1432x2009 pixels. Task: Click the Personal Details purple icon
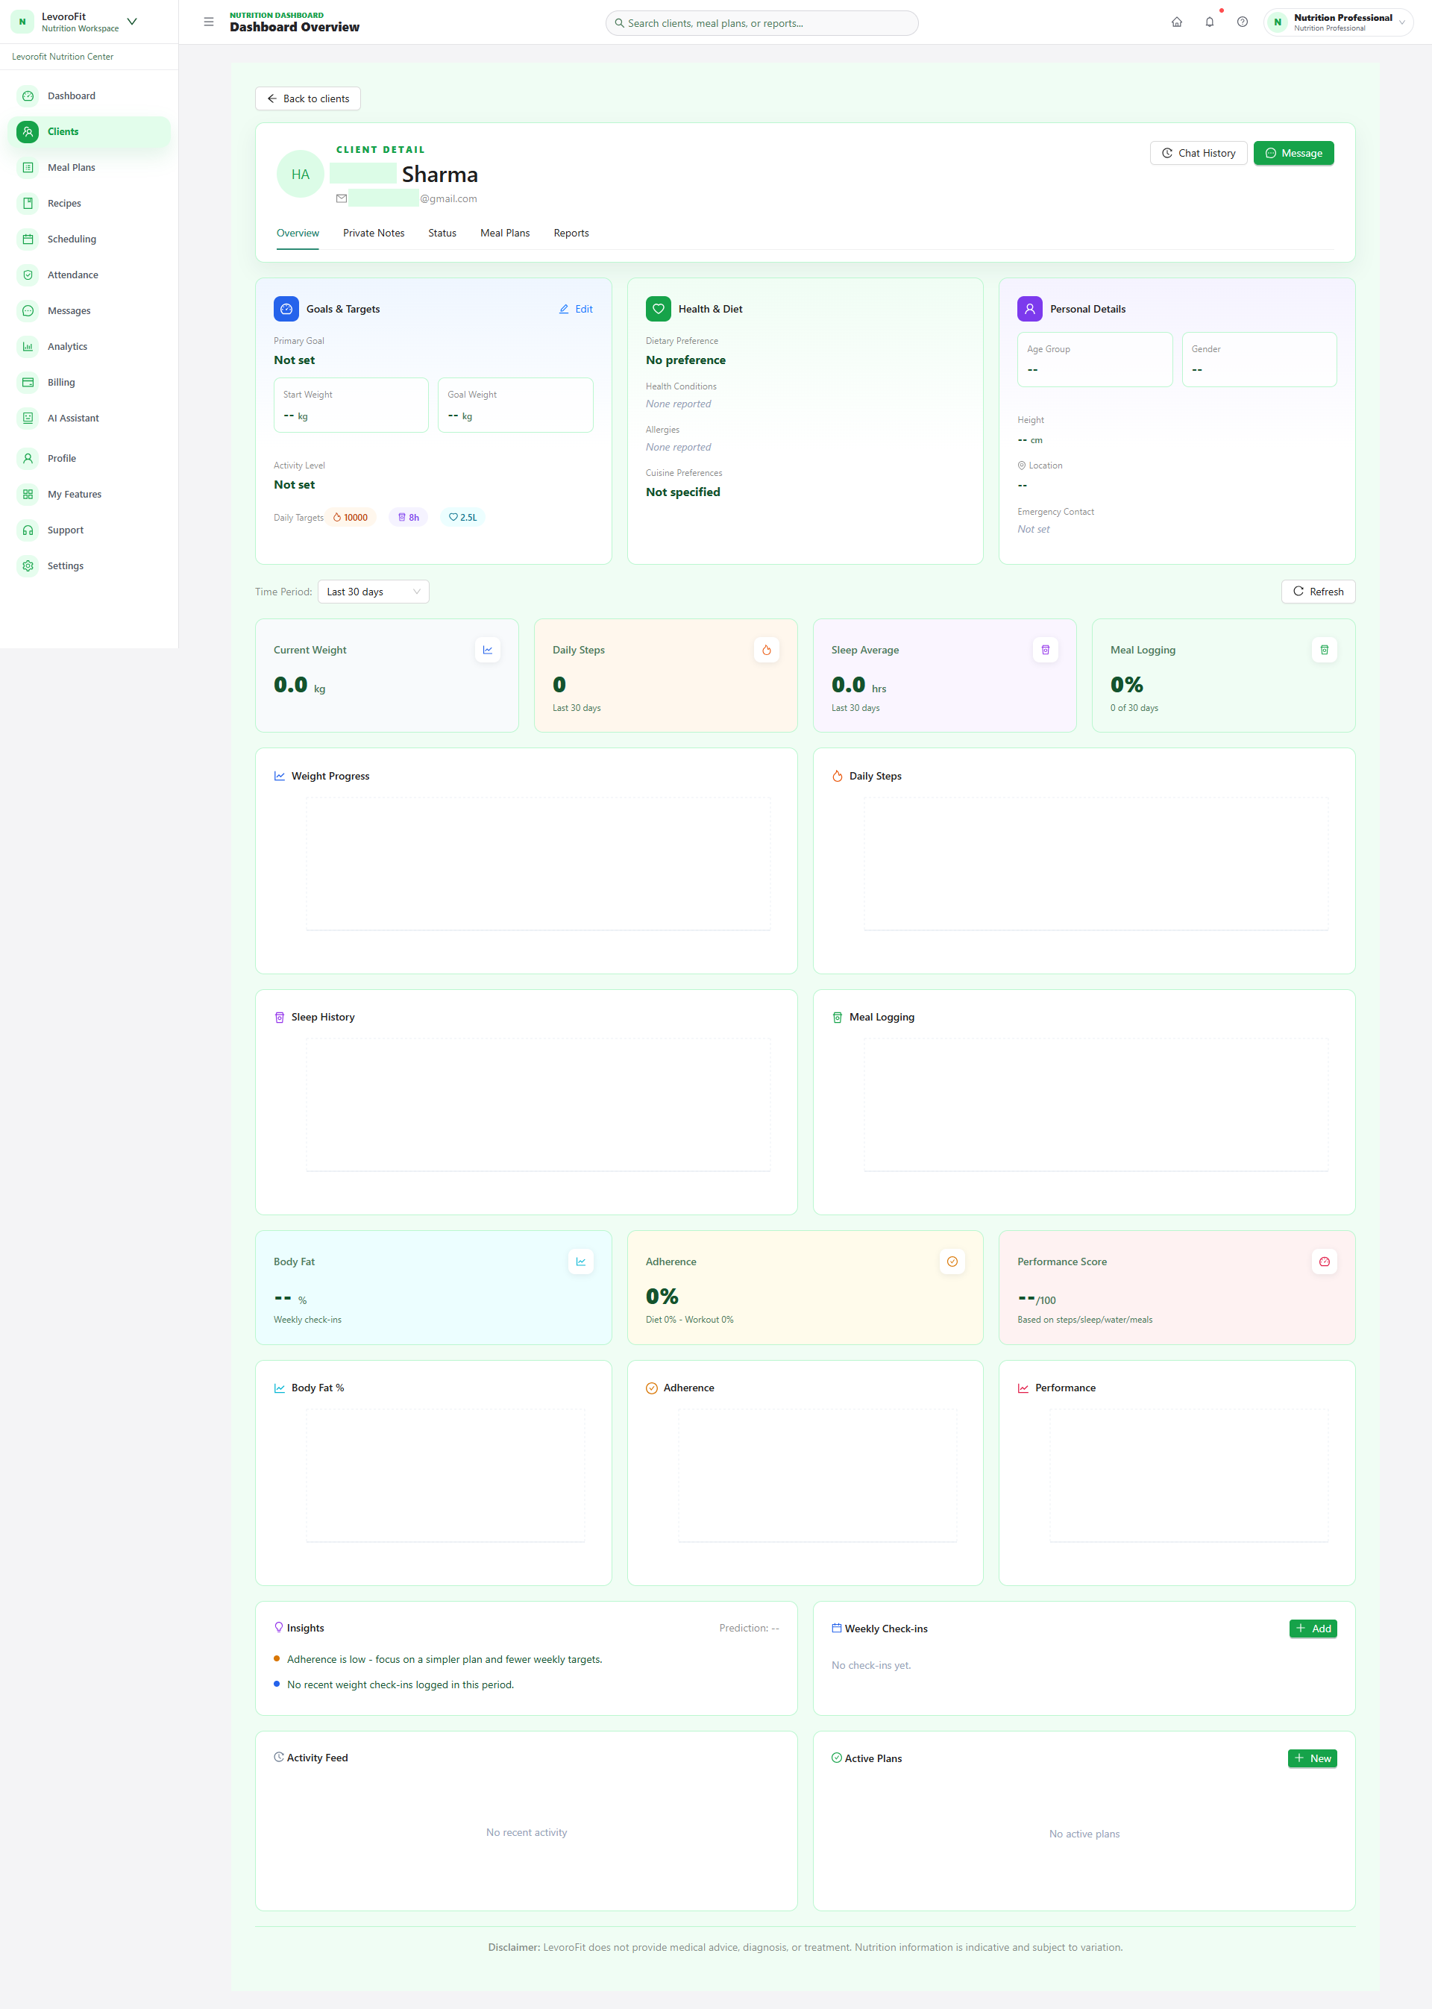tap(1030, 309)
